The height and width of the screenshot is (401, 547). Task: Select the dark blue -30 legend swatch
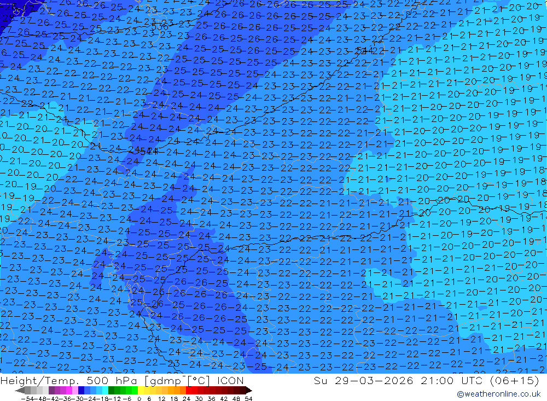[x=82, y=390]
